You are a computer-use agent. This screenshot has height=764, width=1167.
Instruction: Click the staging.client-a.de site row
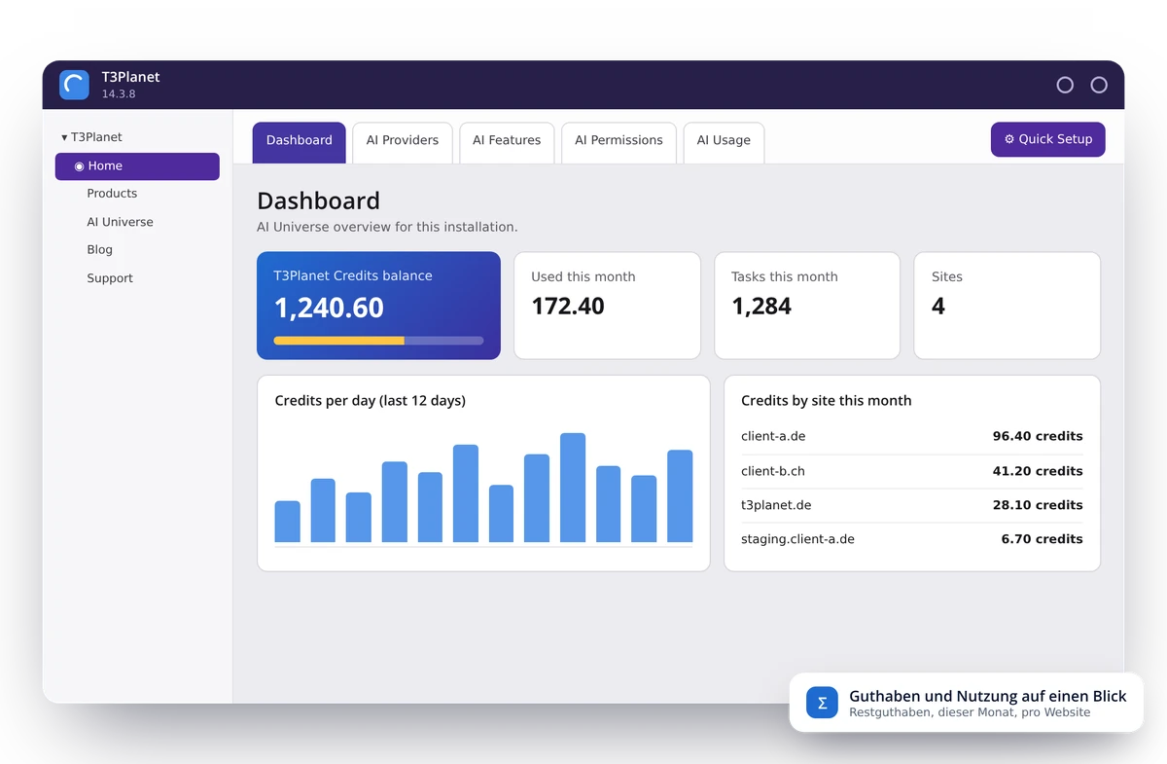[x=911, y=539]
